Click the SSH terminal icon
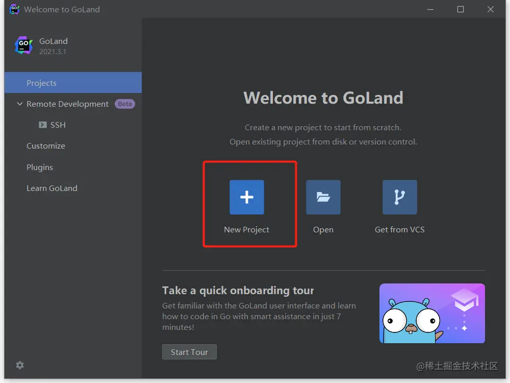Viewport: 510px width, 383px height. 43,125
